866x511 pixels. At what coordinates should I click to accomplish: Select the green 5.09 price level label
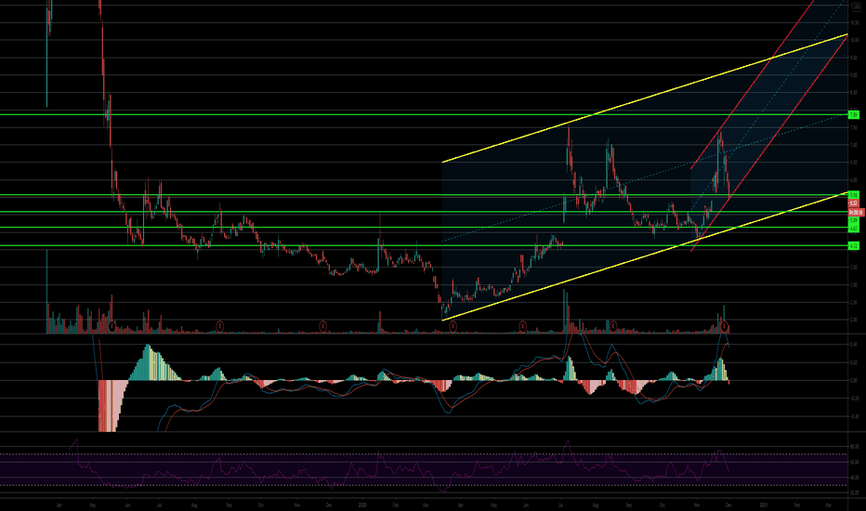coord(853,220)
